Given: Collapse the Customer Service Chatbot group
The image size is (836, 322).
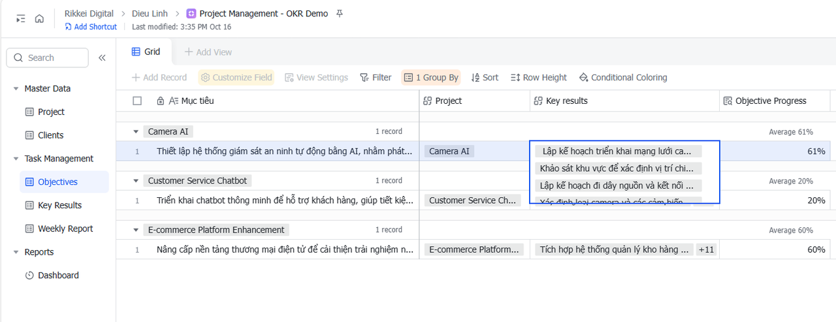Looking at the screenshot, I should (136, 181).
